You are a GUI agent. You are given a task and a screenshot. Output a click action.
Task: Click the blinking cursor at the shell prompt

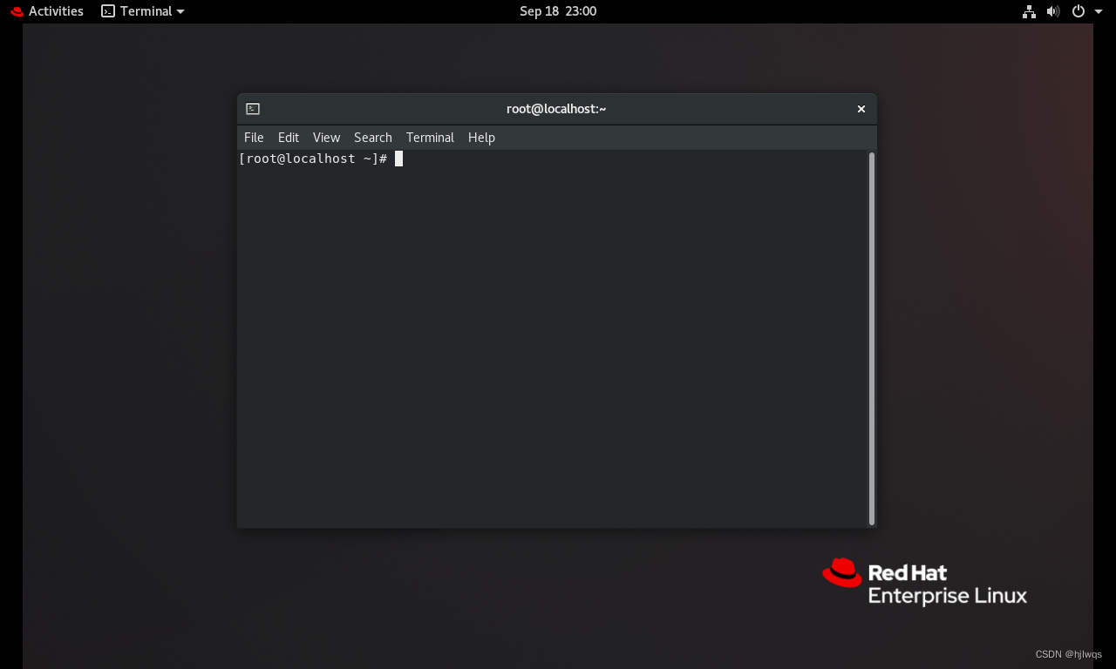(x=398, y=158)
